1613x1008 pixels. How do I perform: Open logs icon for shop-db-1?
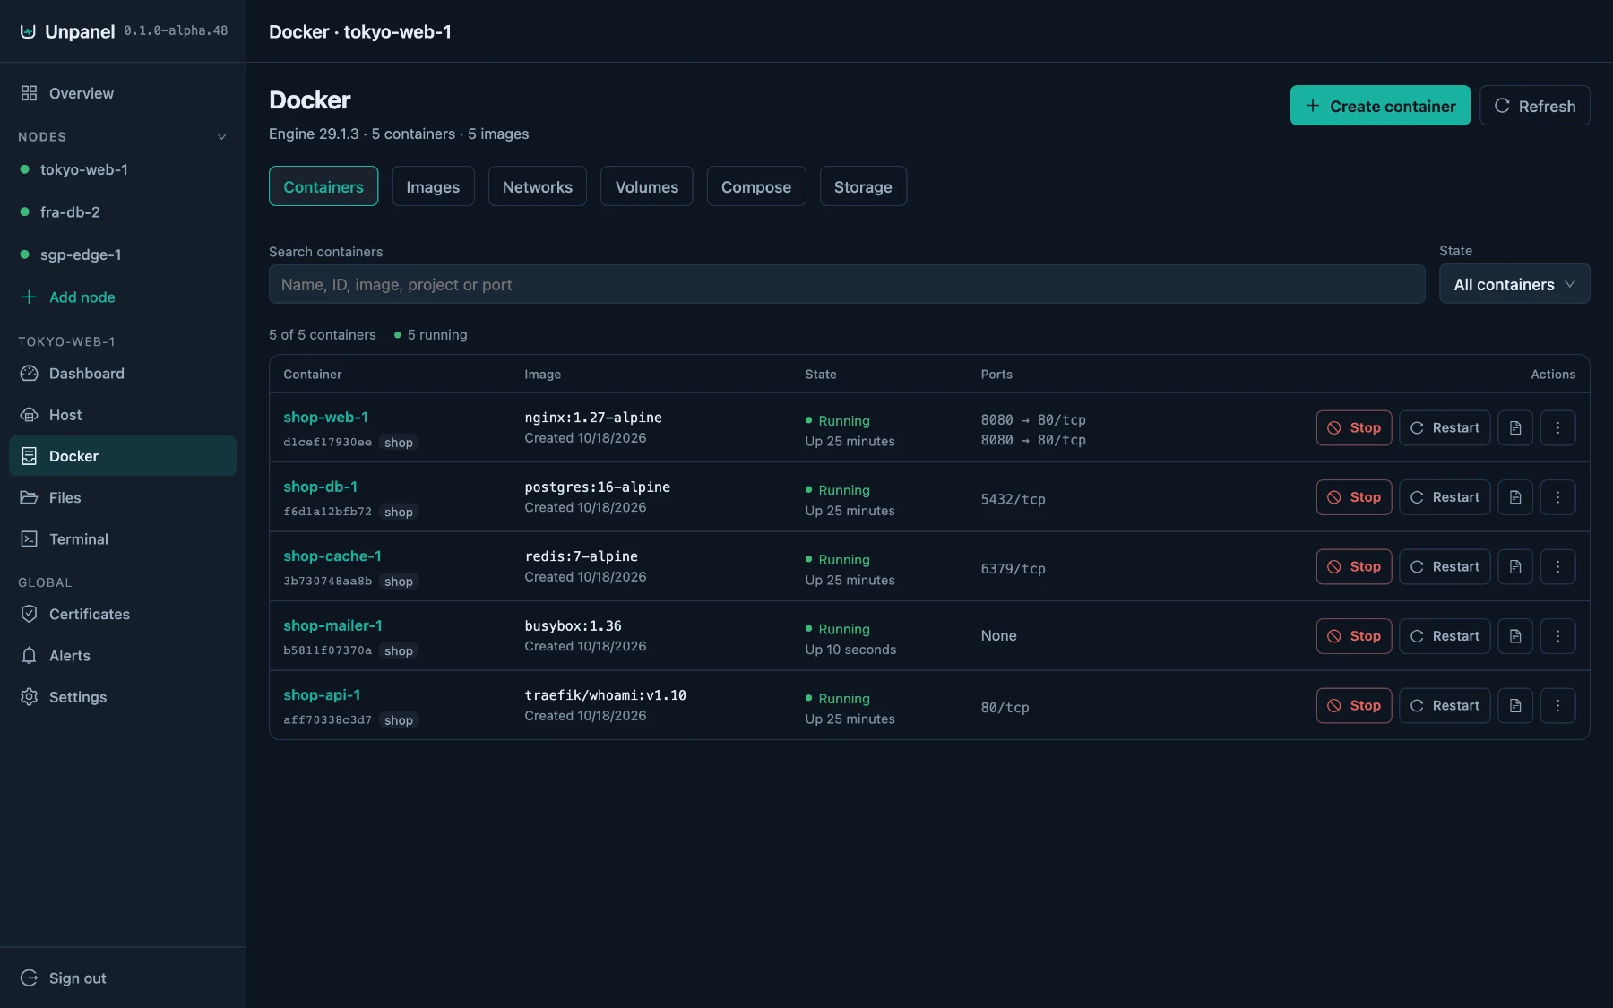pos(1515,497)
